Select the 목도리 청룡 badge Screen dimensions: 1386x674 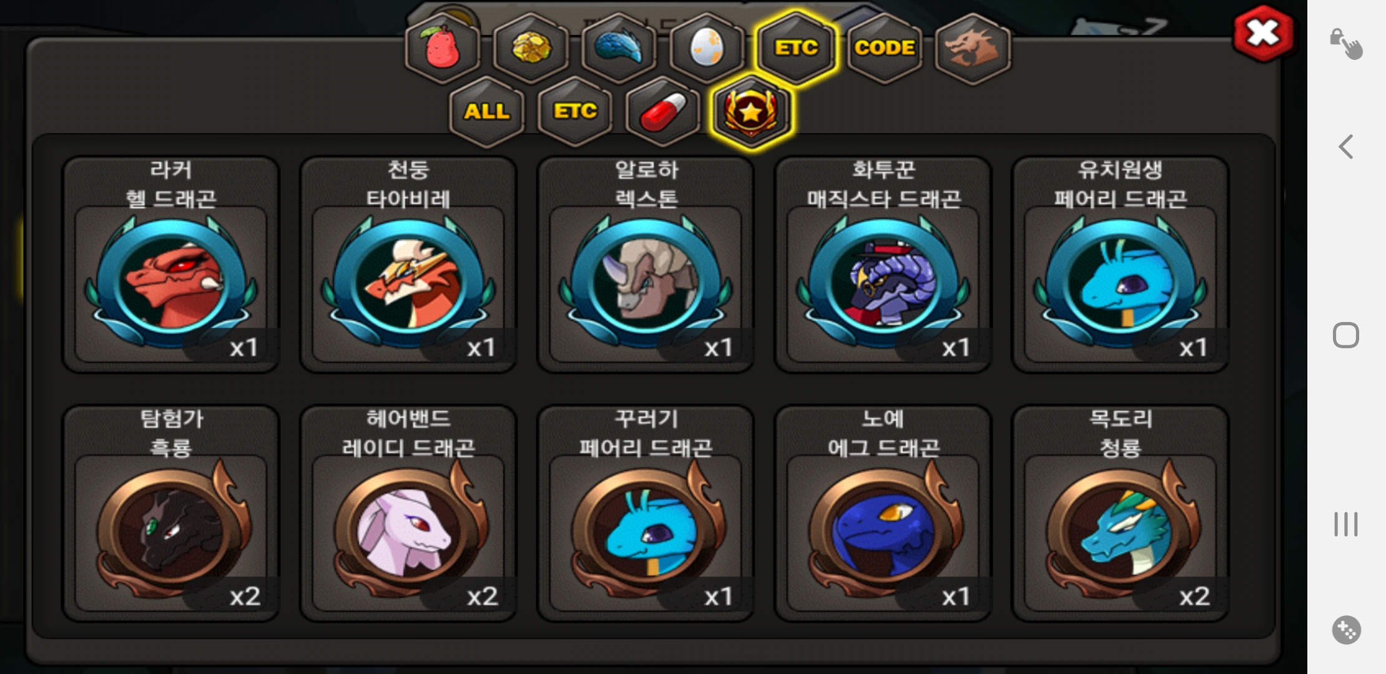point(1121,513)
